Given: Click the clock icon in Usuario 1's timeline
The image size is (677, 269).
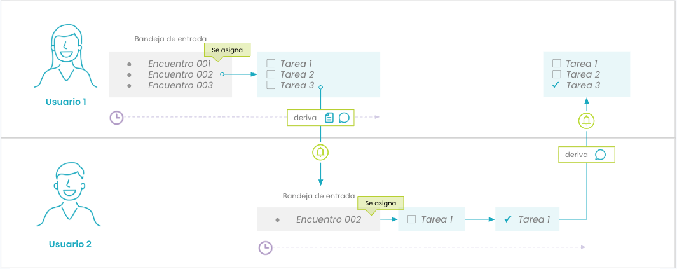Looking at the screenshot, I should [116, 117].
